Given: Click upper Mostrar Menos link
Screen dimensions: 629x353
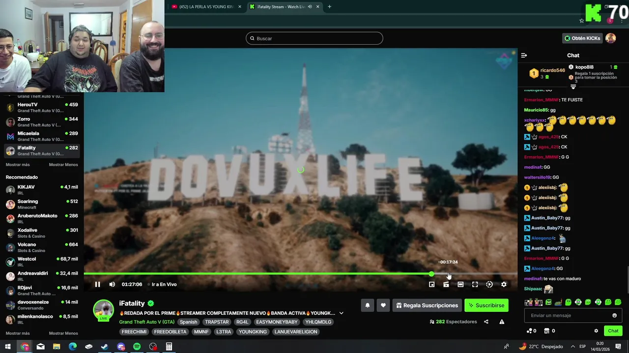Looking at the screenshot, I should [63, 165].
